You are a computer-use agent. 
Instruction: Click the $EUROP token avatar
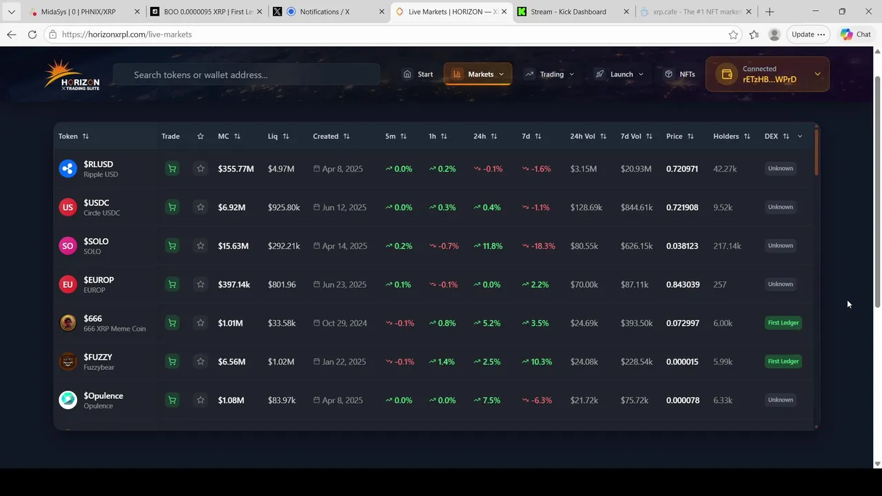(x=68, y=285)
